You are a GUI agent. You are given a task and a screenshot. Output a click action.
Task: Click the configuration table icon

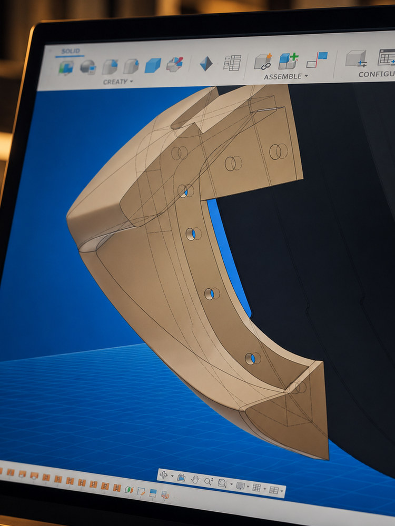coord(386,57)
